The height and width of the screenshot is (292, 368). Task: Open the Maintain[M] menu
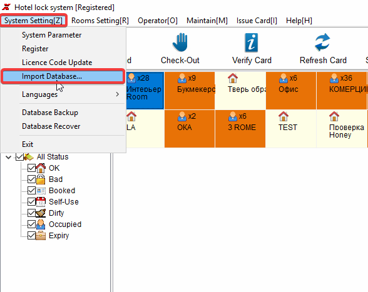pos(207,21)
